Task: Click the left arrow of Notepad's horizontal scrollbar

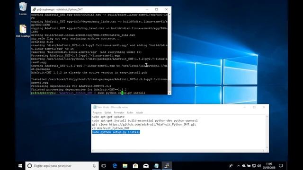Action: click(x=93, y=151)
